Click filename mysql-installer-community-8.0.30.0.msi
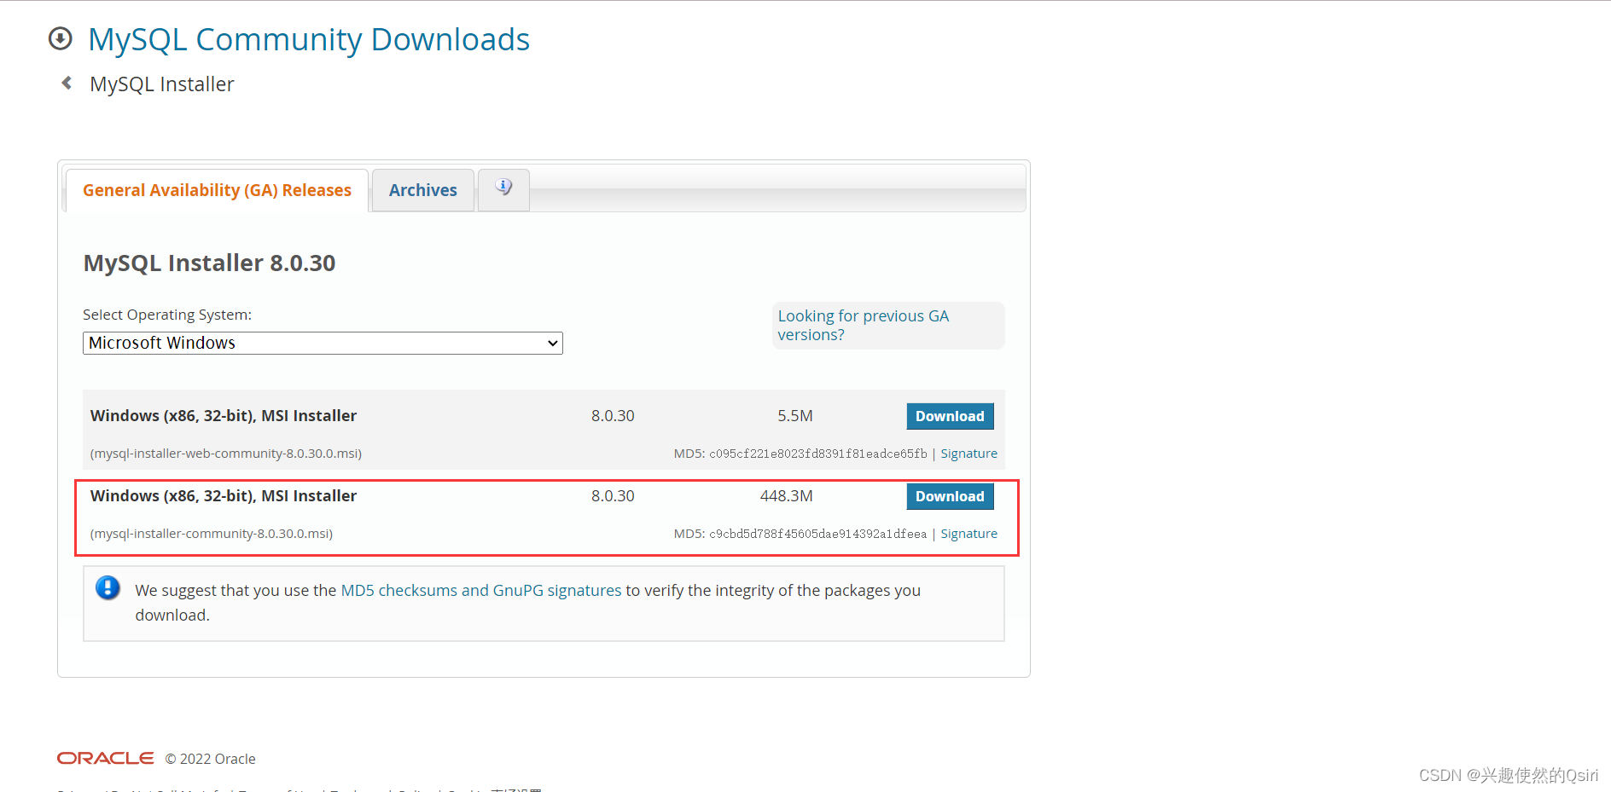1611x792 pixels. (212, 534)
